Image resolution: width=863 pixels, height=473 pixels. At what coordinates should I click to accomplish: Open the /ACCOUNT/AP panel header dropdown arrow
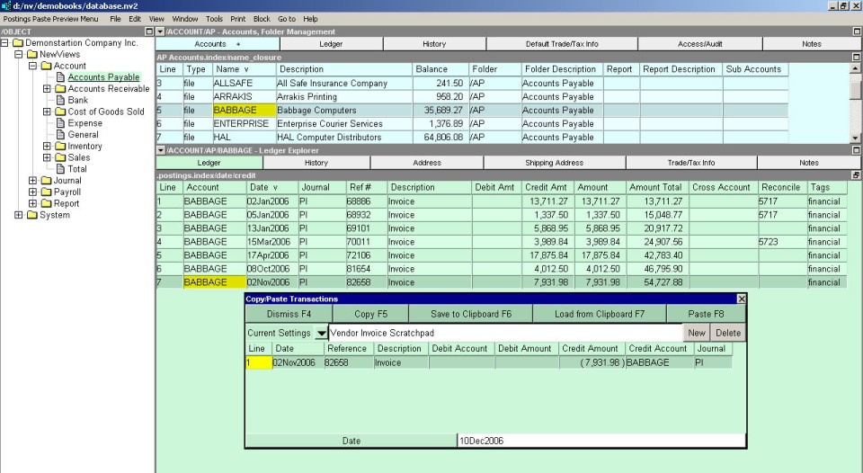160,31
